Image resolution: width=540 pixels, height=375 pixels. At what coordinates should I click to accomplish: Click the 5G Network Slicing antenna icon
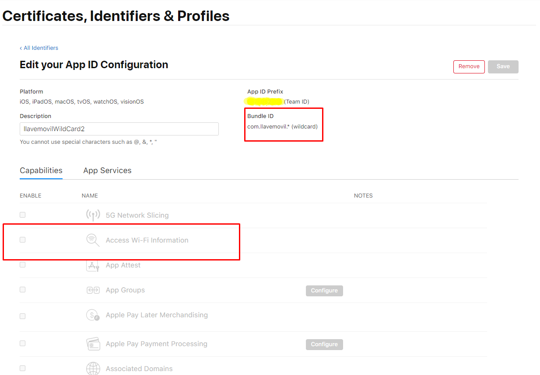[x=93, y=215]
